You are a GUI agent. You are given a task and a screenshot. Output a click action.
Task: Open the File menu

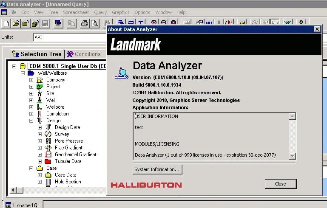point(13,12)
